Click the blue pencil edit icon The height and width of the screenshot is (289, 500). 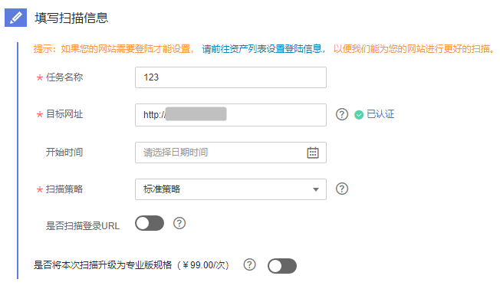coord(15,18)
